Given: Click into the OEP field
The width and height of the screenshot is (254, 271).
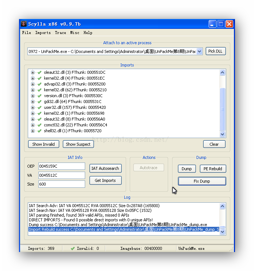Looking at the screenshot, I should point(61,166).
